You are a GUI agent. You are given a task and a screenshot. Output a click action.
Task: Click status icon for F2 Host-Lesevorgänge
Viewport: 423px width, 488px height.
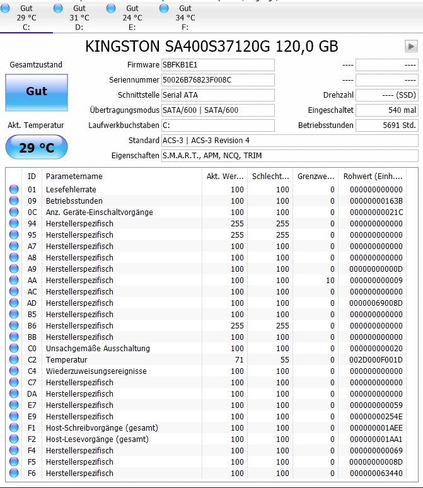point(14,439)
